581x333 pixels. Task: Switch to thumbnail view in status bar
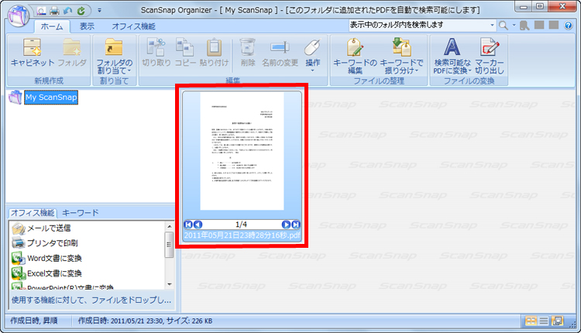point(531,321)
